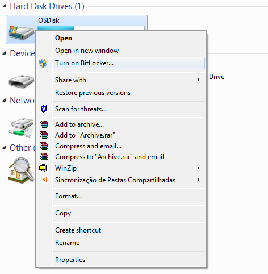Expand the WinZip submenu arrow
Image resolution: width=268 pixels, height=274 pixels.
click(x=198, y=168)
